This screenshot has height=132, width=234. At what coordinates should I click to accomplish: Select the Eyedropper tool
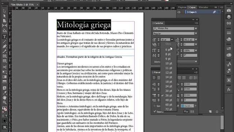(4, 93)
